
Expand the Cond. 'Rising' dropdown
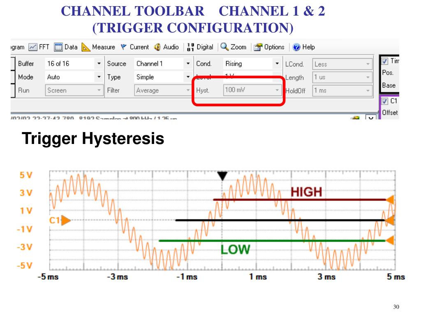tap(277, 64)
